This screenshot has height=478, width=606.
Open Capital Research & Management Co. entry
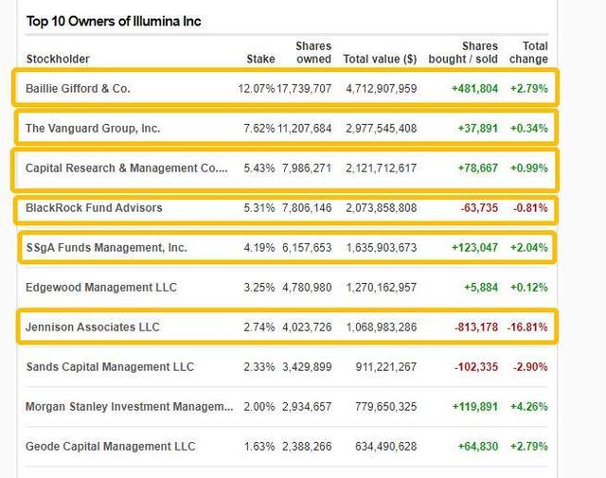coord(126,168)
